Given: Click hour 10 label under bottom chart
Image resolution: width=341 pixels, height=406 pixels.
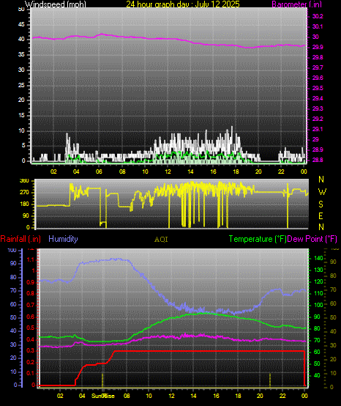Looking at the screenshot, I should [149, 396].
